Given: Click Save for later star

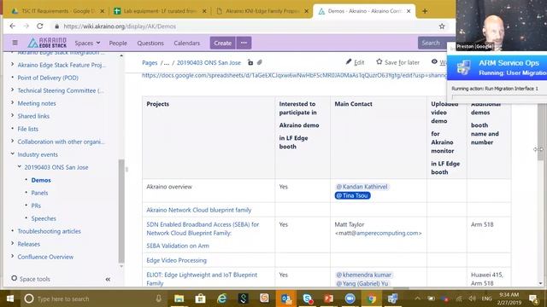Looking at the screenshot, I should click(397, 62).
